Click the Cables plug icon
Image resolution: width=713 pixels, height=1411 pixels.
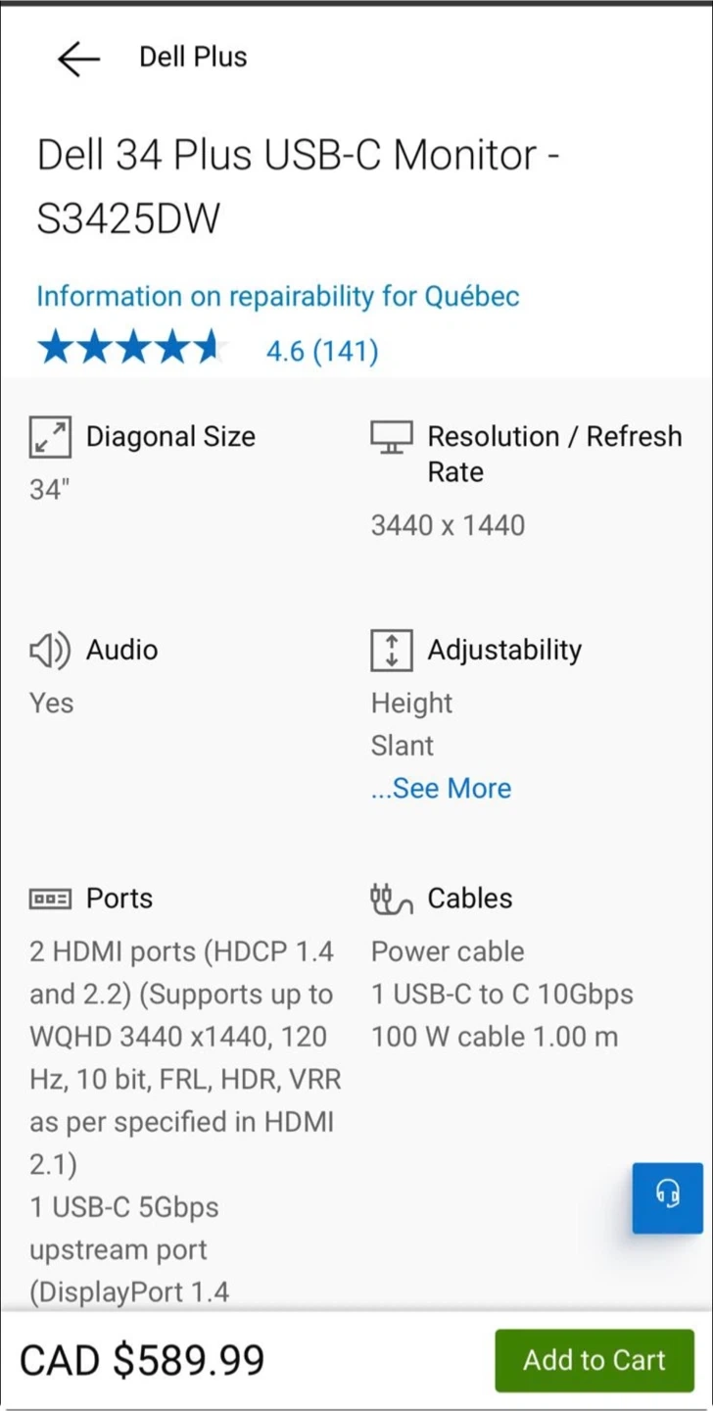(x=391, y=899)
